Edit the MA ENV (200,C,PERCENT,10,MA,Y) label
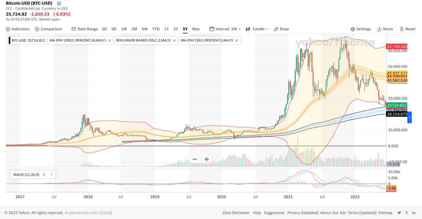Screen dimensions: 422x219 [77, 41]
